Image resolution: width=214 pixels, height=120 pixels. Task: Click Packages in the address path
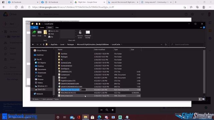(71, 44)
